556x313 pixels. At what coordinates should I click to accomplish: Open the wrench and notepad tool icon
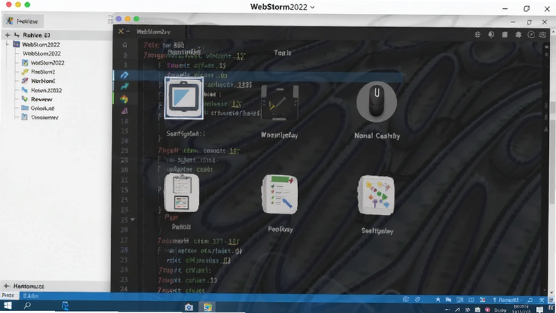pyautogui.click(x=279, y=102)
